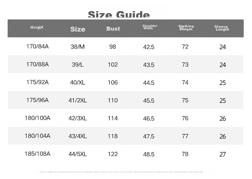252x179 pixels.
Task: Click the 185/108A height cell
Action: point(37,153)
